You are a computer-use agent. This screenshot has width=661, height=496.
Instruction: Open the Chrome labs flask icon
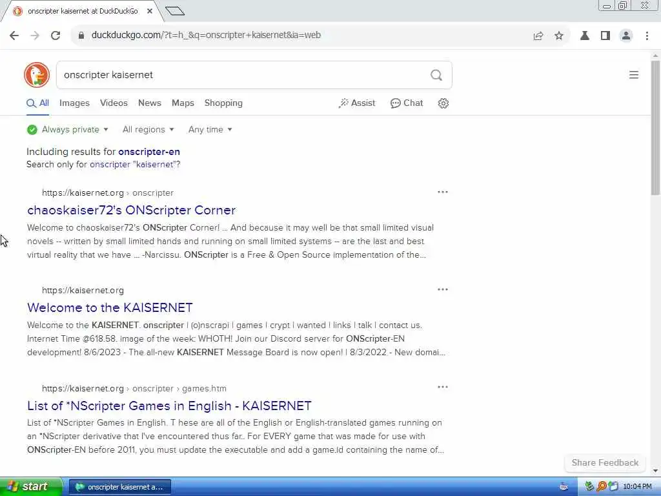(585, 36)
